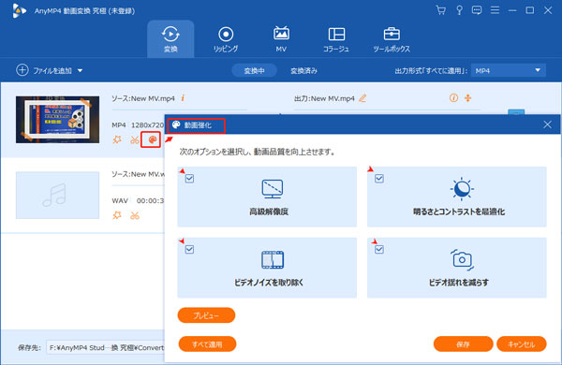The image size is (562, 365).
Task: Expand the ファイルを追加 dropdown arrow
Action: click(81, 70)
